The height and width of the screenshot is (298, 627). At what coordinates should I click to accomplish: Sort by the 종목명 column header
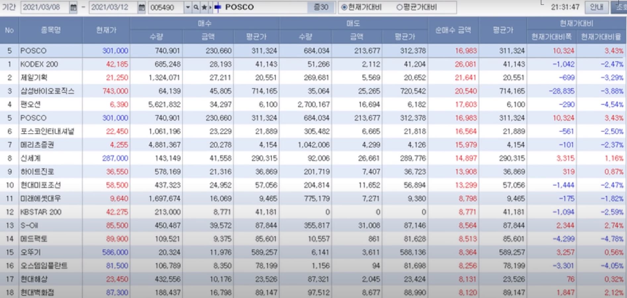click(51, 30)
